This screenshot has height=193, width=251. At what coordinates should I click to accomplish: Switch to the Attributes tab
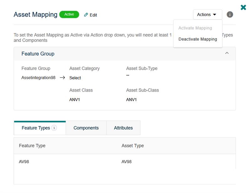click(x=123, y=128)
